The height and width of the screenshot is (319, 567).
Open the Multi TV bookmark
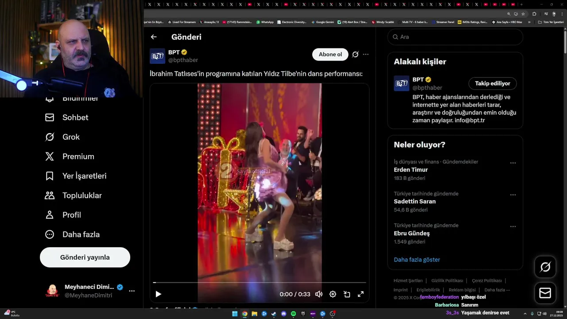click(x=412, y=22)
